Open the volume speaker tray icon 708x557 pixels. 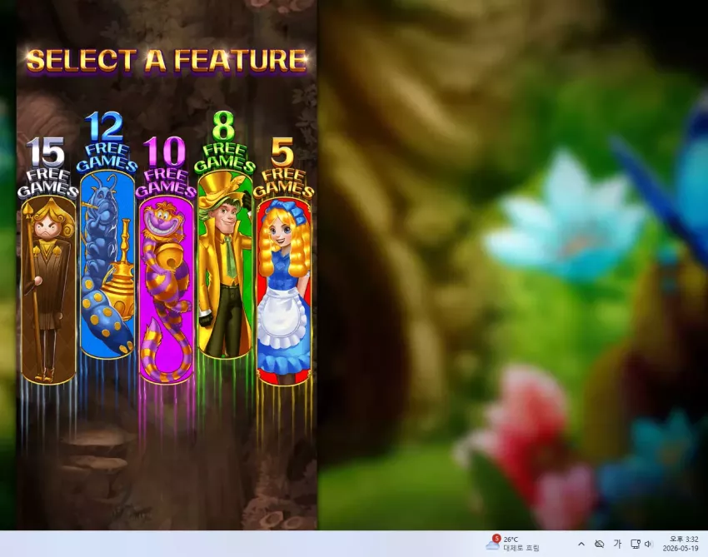(649, 544)
